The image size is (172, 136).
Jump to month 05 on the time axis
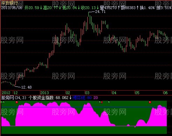point(137,93)
